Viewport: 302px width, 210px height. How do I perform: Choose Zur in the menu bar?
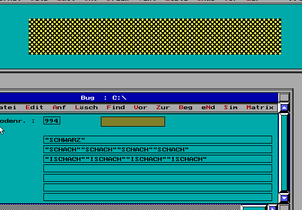(x=163, y=108)
